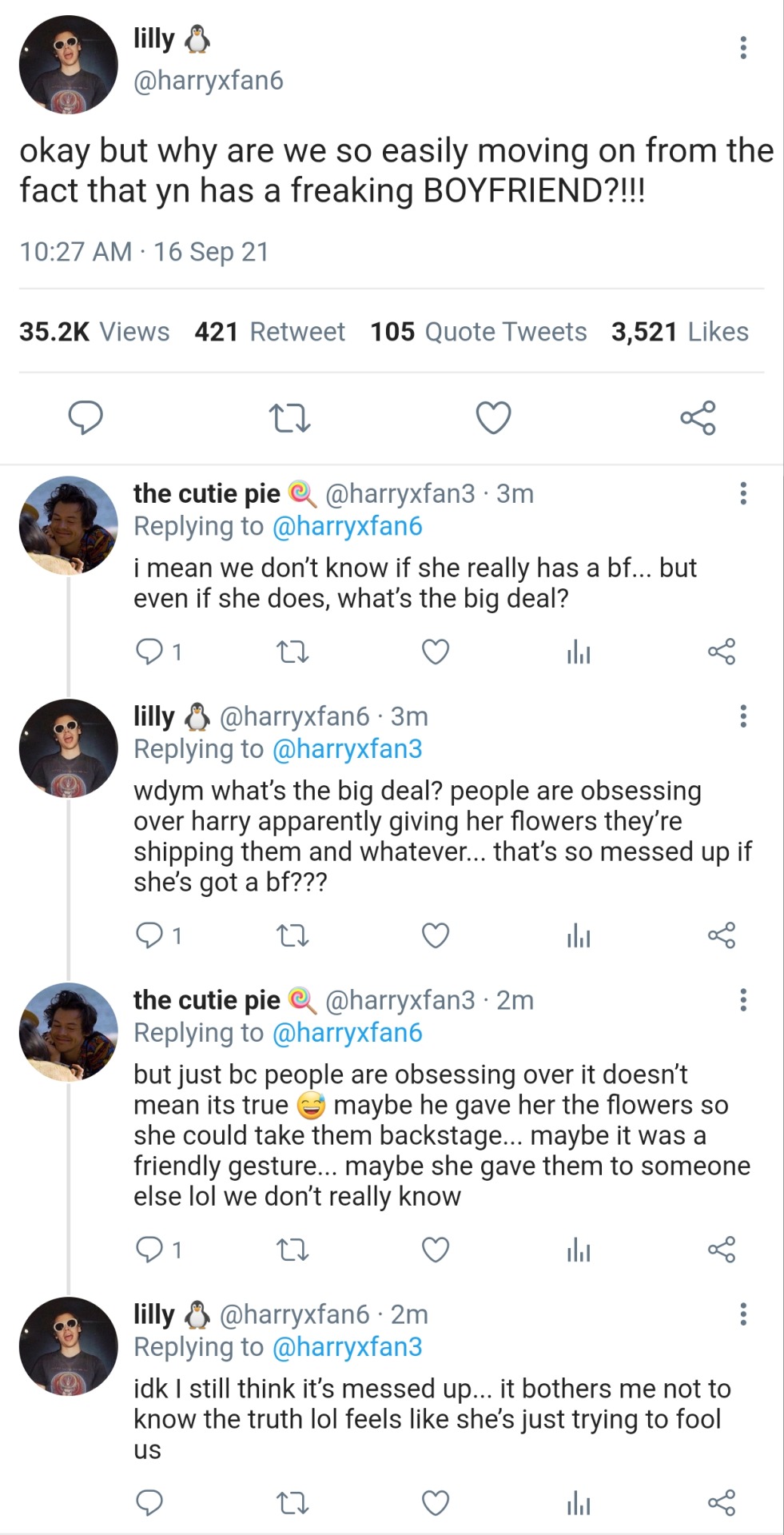Retweet the main tweet about yn's boyfriend
Image resolution: width=784 pixels, height=1535 pixels.
[x=289, y=418]
